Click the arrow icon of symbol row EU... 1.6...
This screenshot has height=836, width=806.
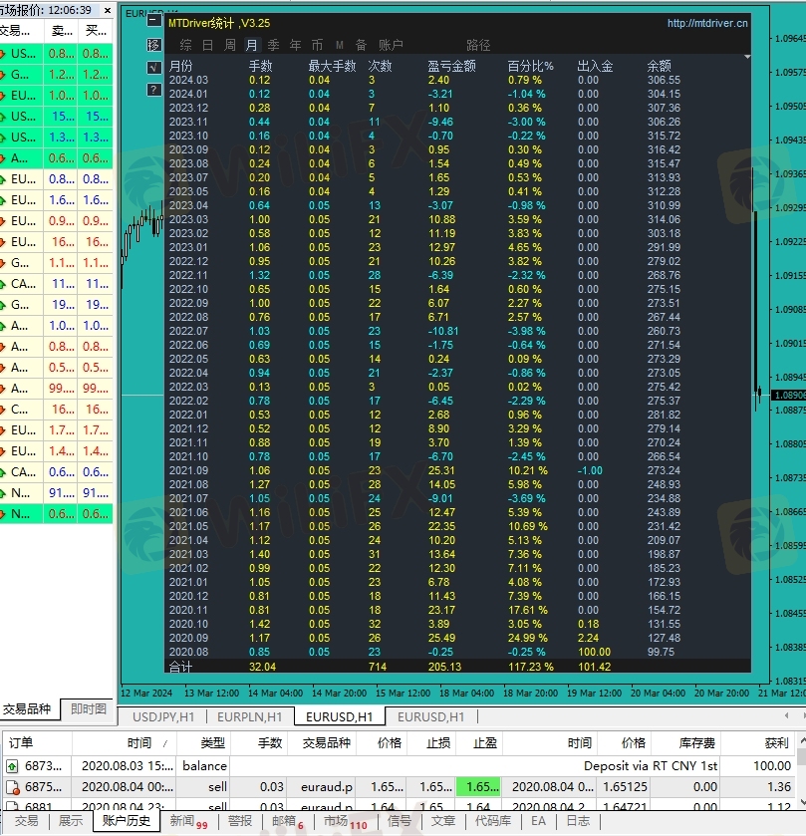(x=3, y=200)
